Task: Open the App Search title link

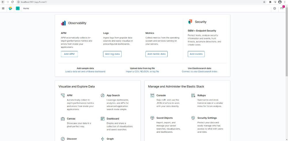Action: pyautogui.click(x=113, y=95)
